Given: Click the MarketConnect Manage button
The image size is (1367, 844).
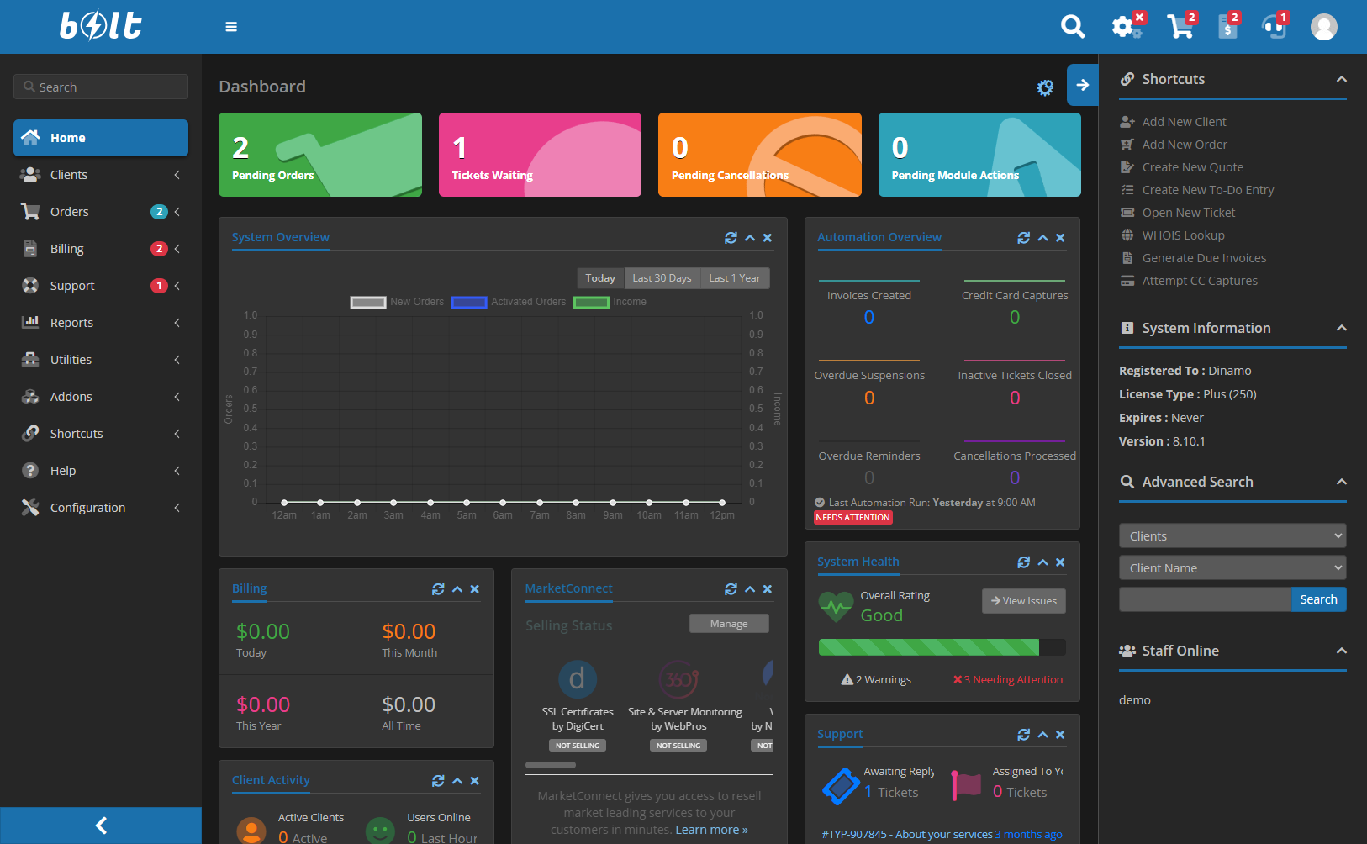Looking at the screenshot, I should pos(729,624).
